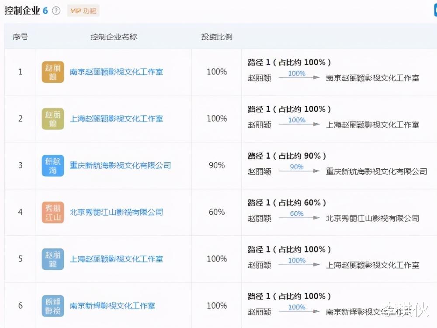Open 北京秀丽江山影视有限公司 link in row 4

click(x=117, y=212)
